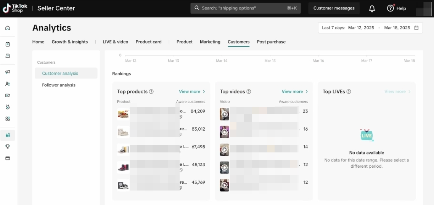
Task: Expand Top videos via View more arrow
Action: 295,91
